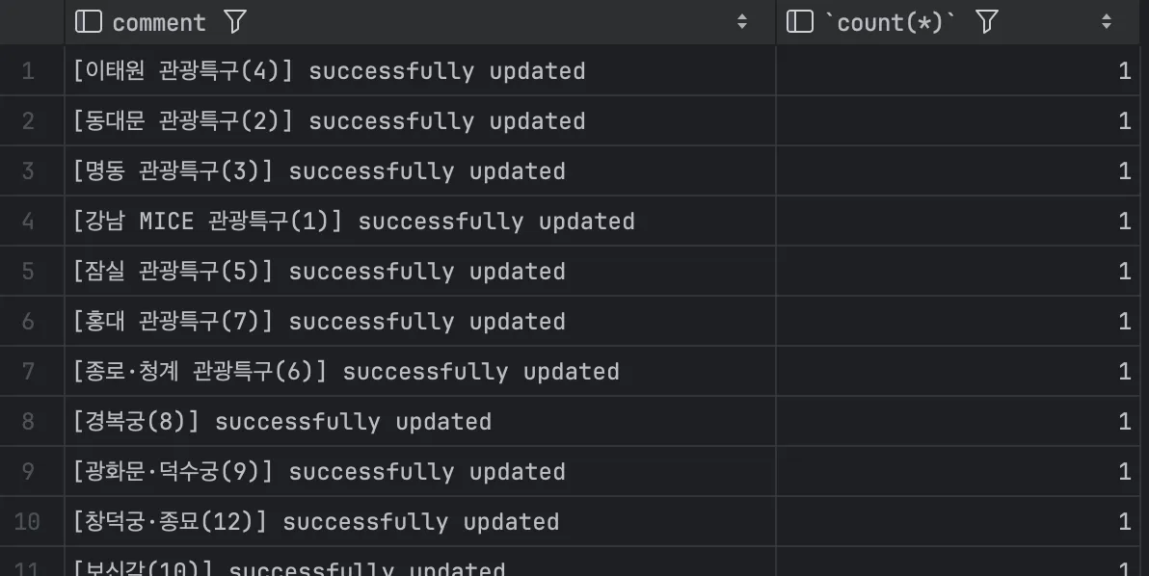
Task: Select row number 1
Action: 28,71
